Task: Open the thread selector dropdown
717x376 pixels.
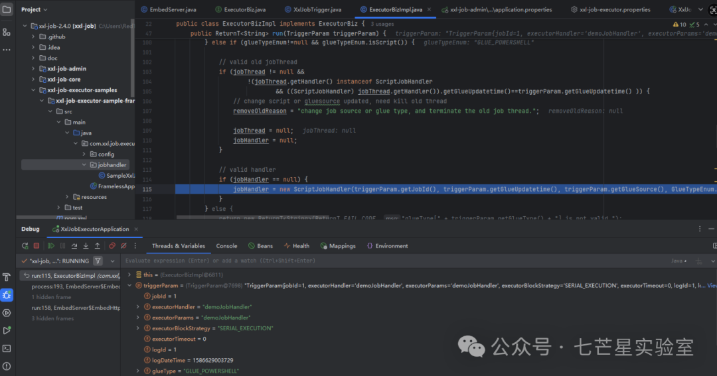Action: click(112, 261)
